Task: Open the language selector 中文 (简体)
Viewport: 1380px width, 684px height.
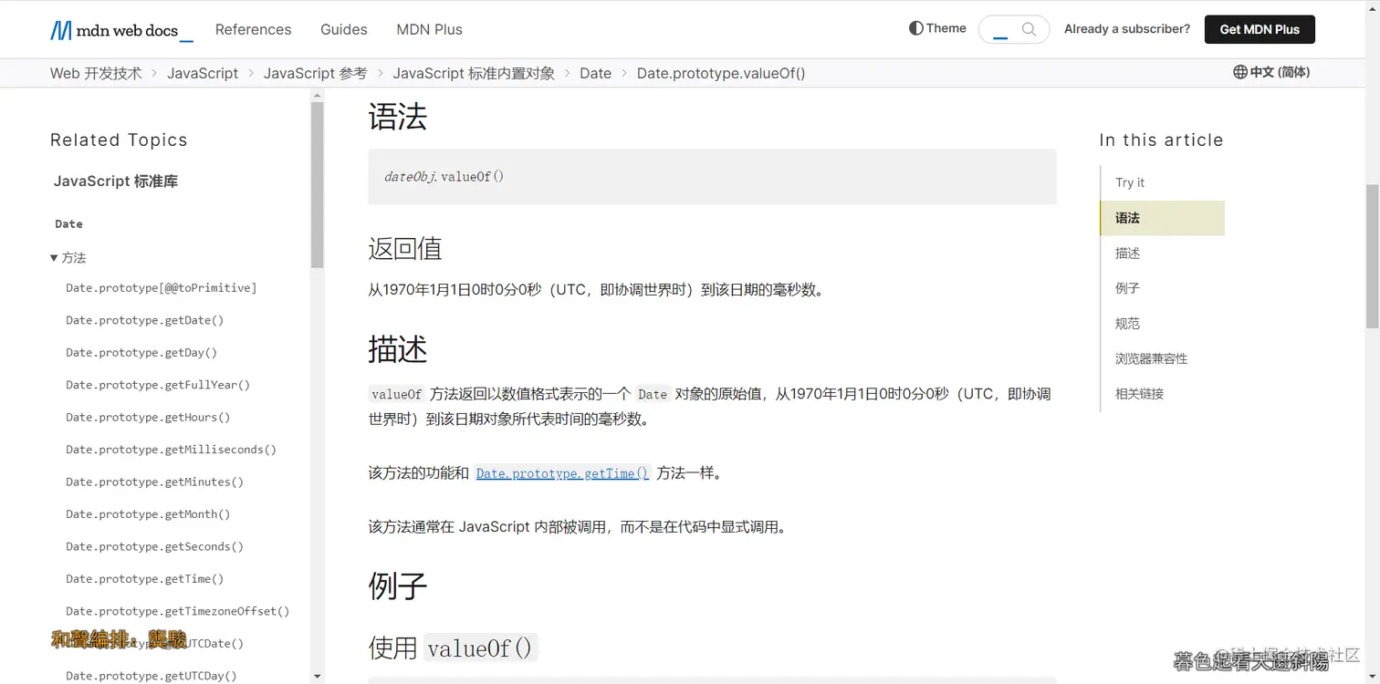Action: pos(1271,72)
